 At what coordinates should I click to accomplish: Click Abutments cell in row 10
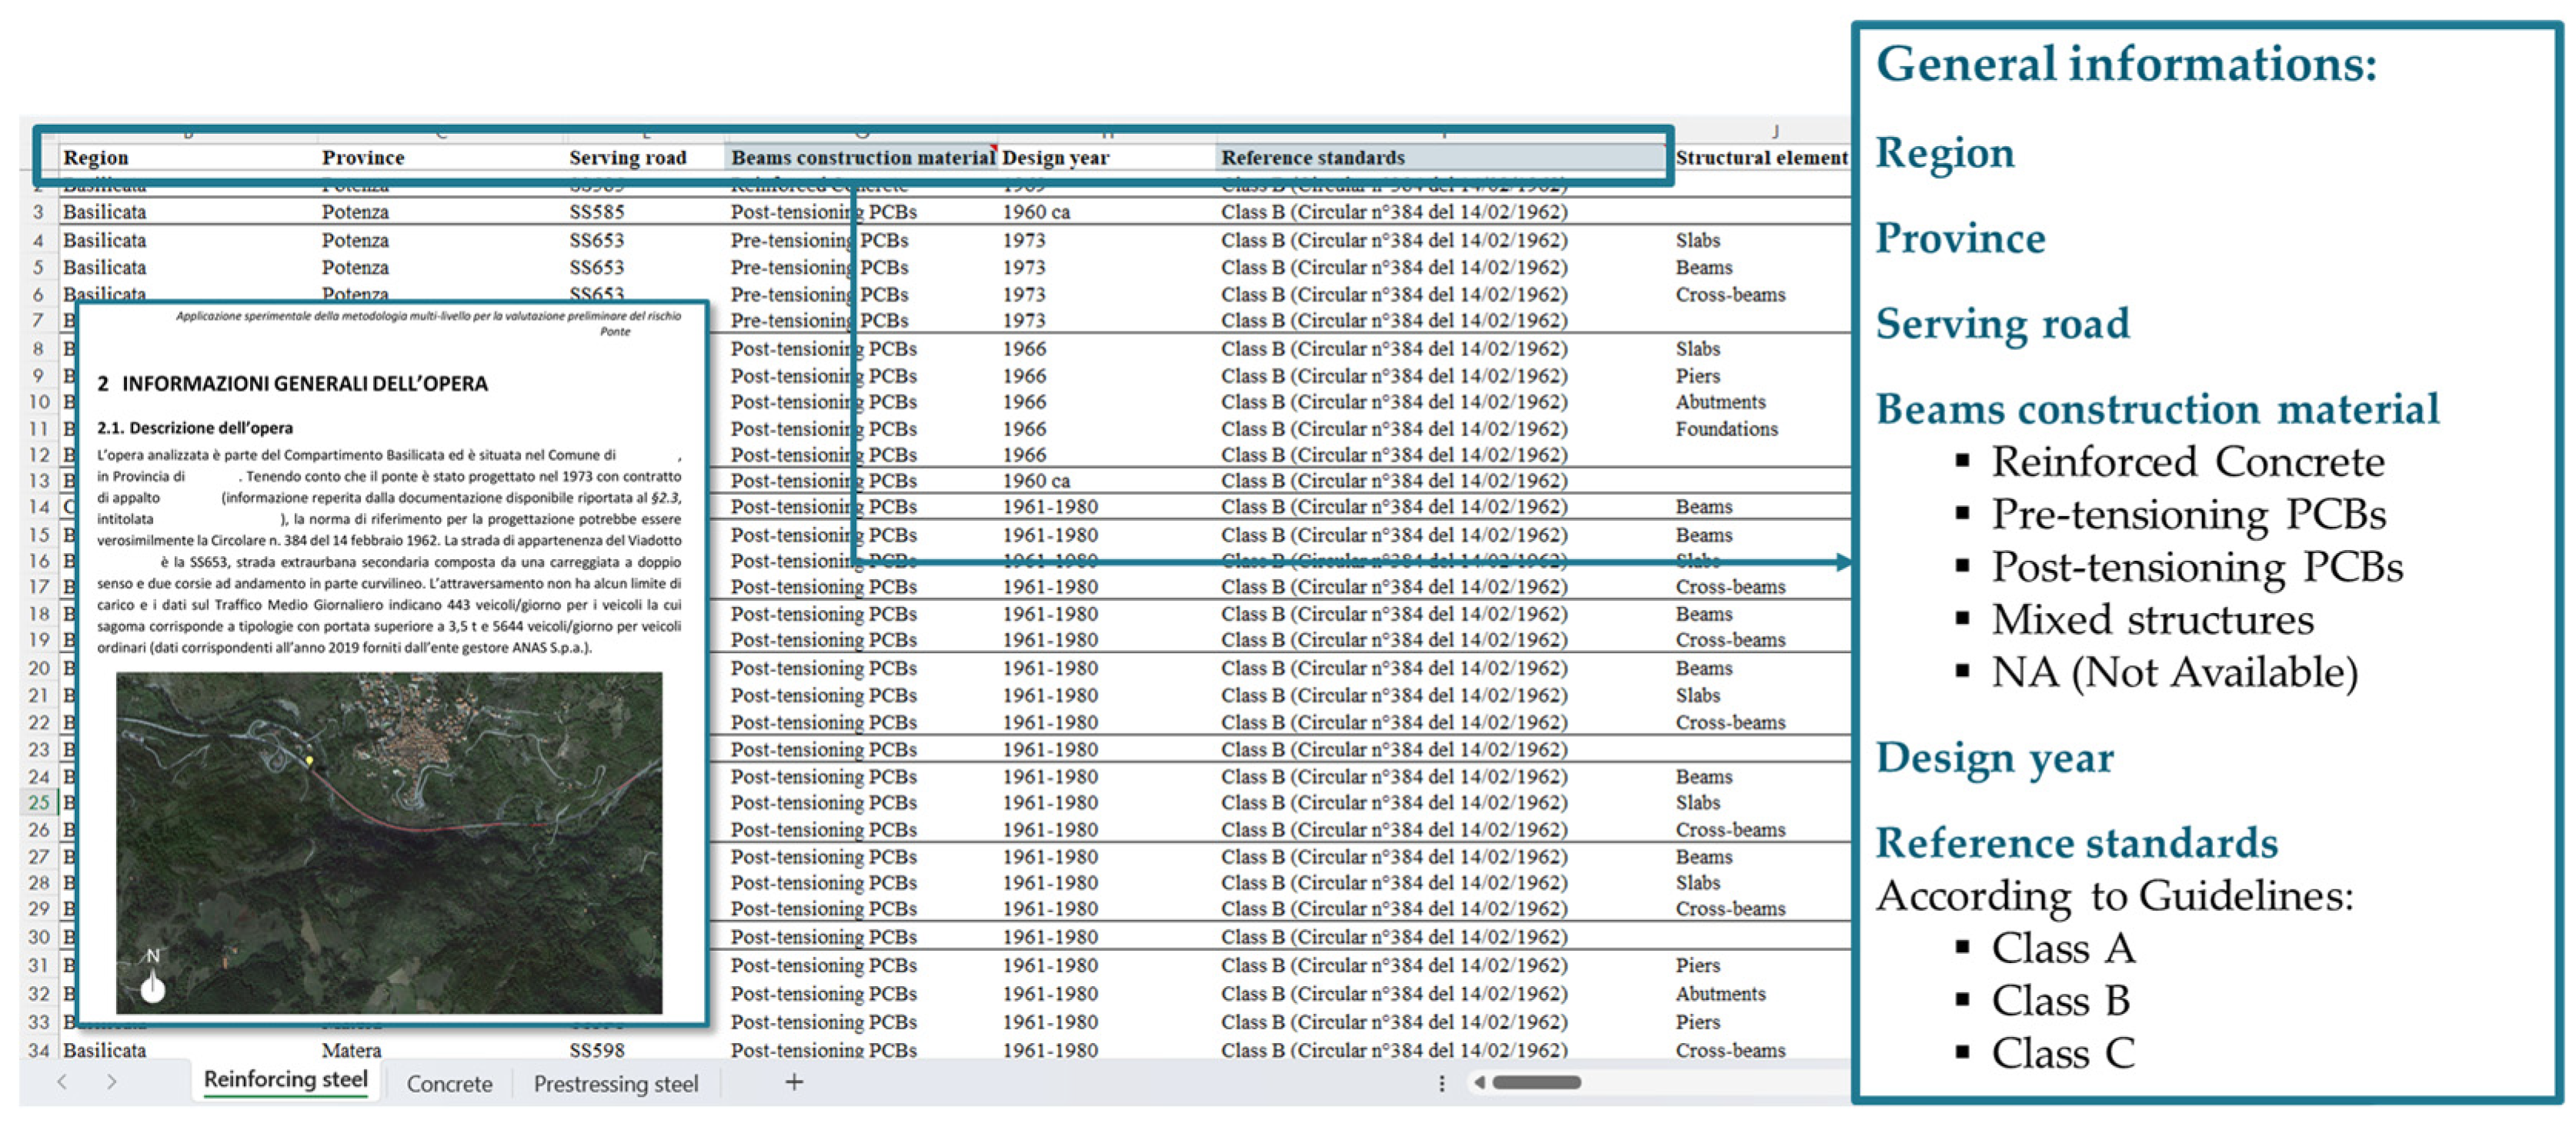(1720, 402)
